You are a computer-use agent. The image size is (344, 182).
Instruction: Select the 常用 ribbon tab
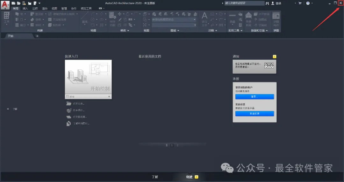click(x=16, y=9)
